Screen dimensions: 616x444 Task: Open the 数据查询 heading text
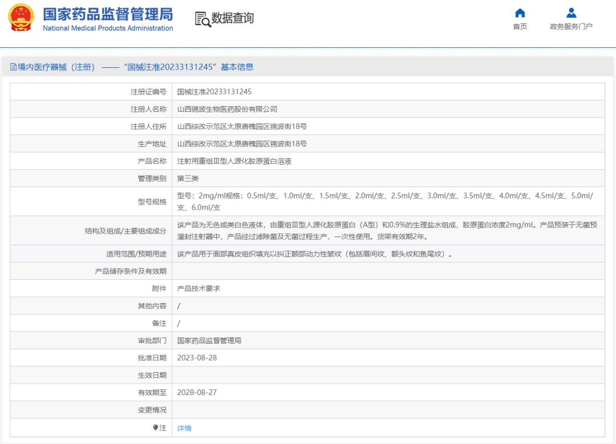(x=233, y=18)
